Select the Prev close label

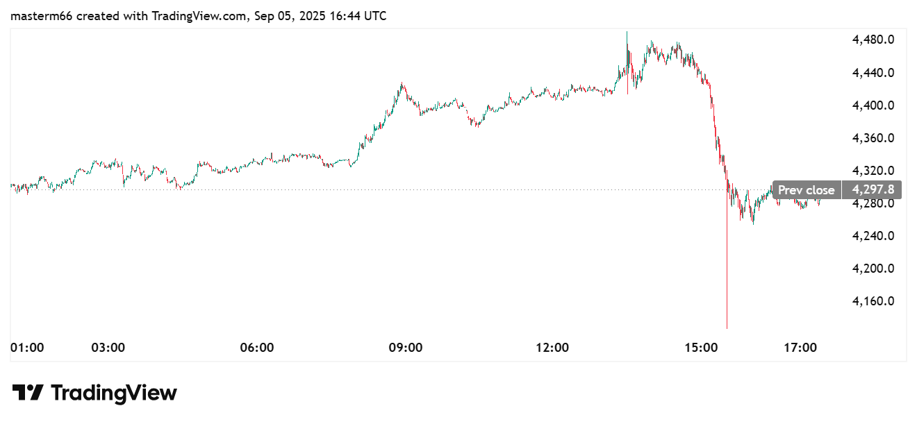[806, 190]
